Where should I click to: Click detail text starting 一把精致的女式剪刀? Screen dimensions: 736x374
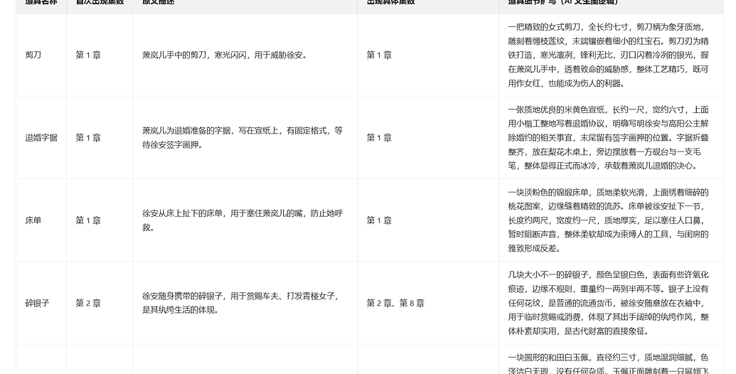(608, 55)
